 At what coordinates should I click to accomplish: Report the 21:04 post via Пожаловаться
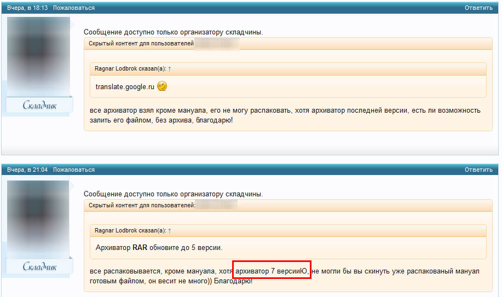point(74,170)
